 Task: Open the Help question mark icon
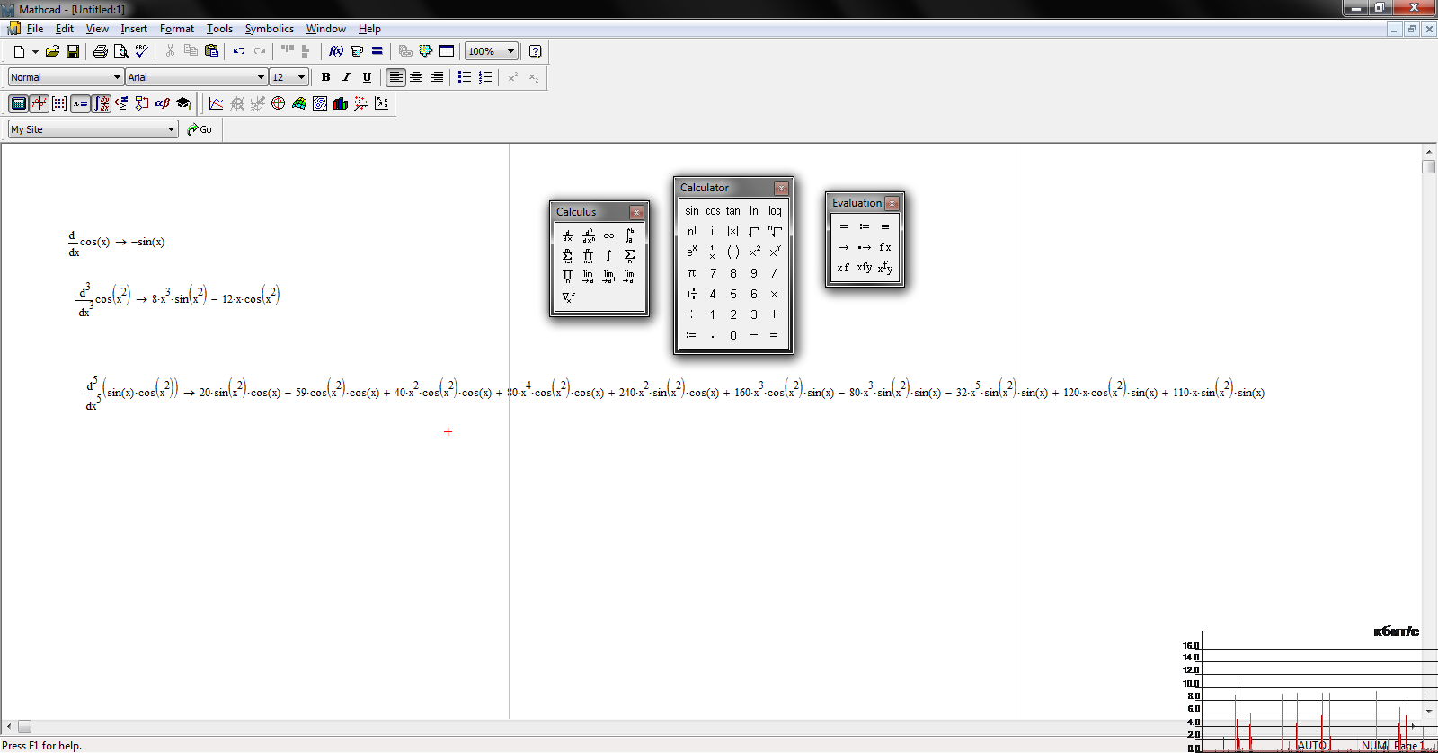(x=536, y=51)
